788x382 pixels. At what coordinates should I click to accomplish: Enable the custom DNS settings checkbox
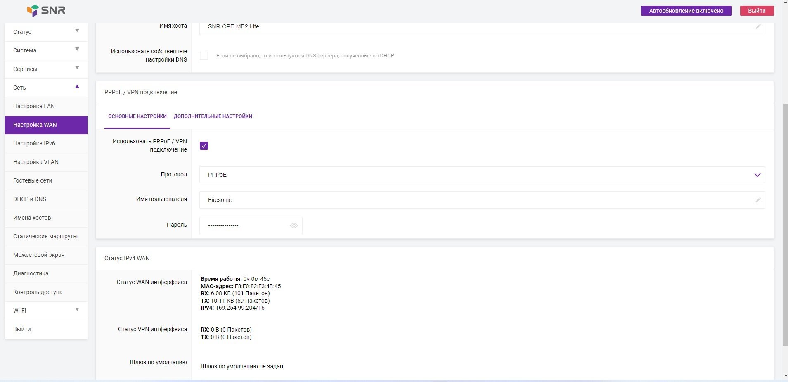[204, 56]
